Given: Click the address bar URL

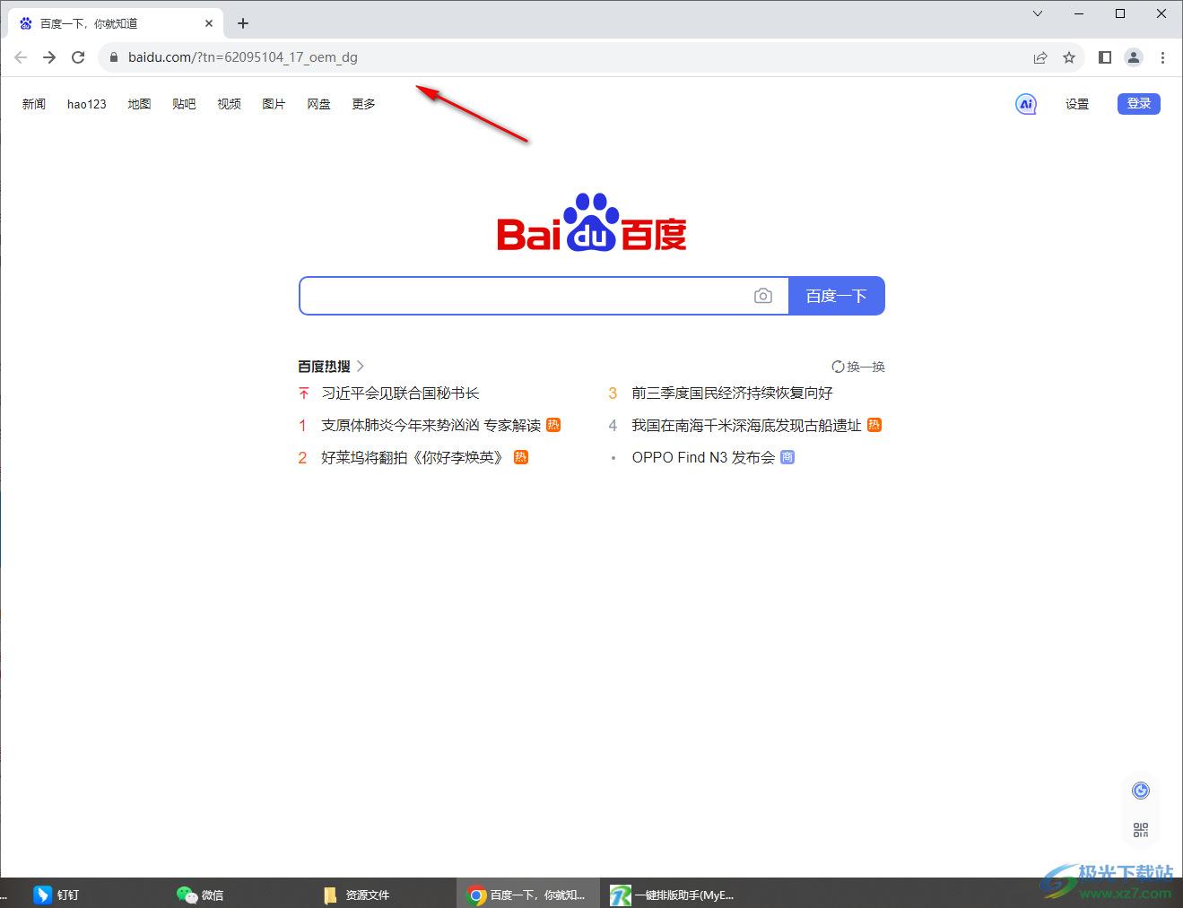Looking at the screenshot, I should click(243, 57).
